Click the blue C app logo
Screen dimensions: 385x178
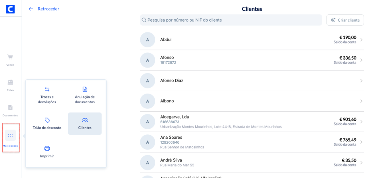tap(10, 9)
